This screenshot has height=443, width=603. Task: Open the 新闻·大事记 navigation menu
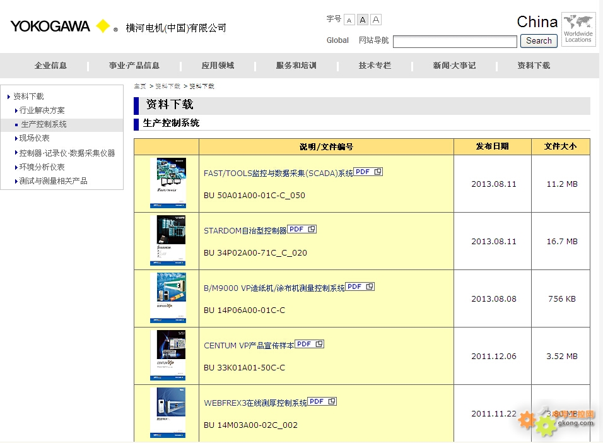click(455, 66)
